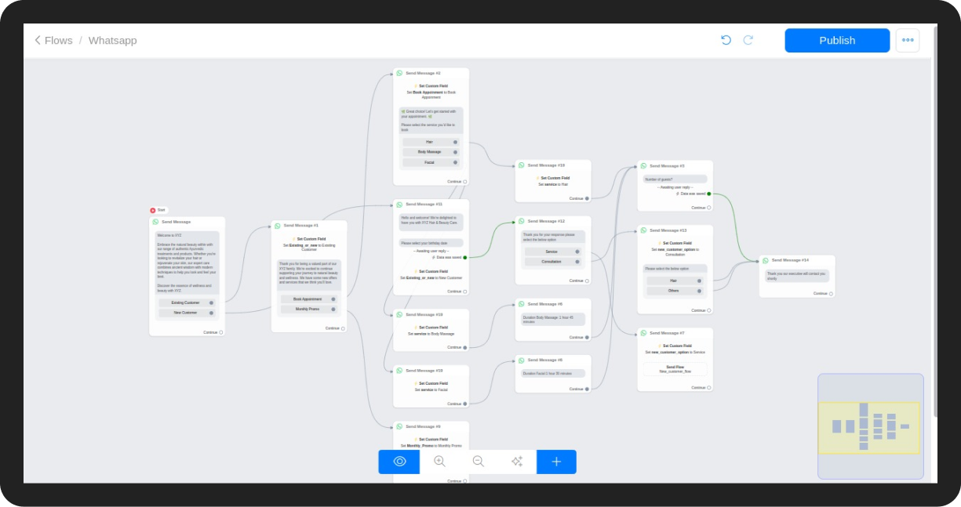Zoom out using the magnifier minus icon
The width and height of the screenshot is (961, 507).
[478, 462]
